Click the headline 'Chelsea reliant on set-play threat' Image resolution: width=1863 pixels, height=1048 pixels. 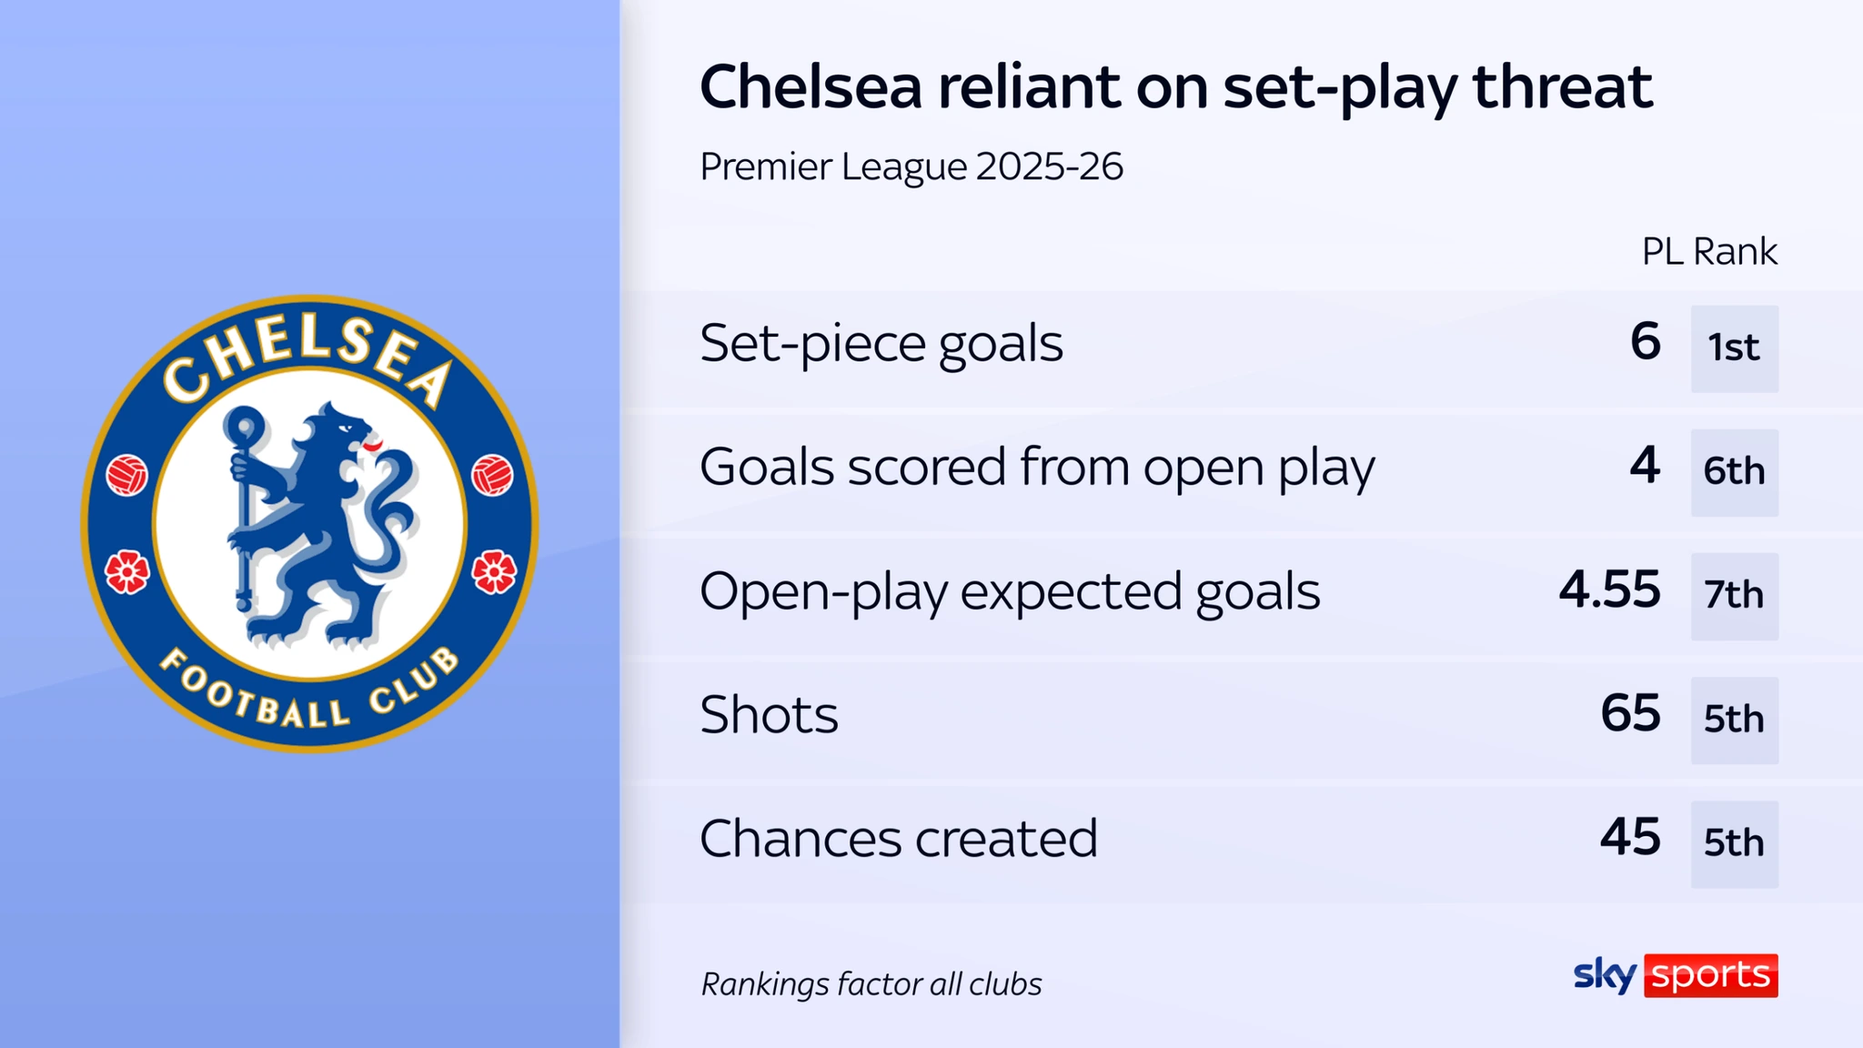tap(1175, 87)
